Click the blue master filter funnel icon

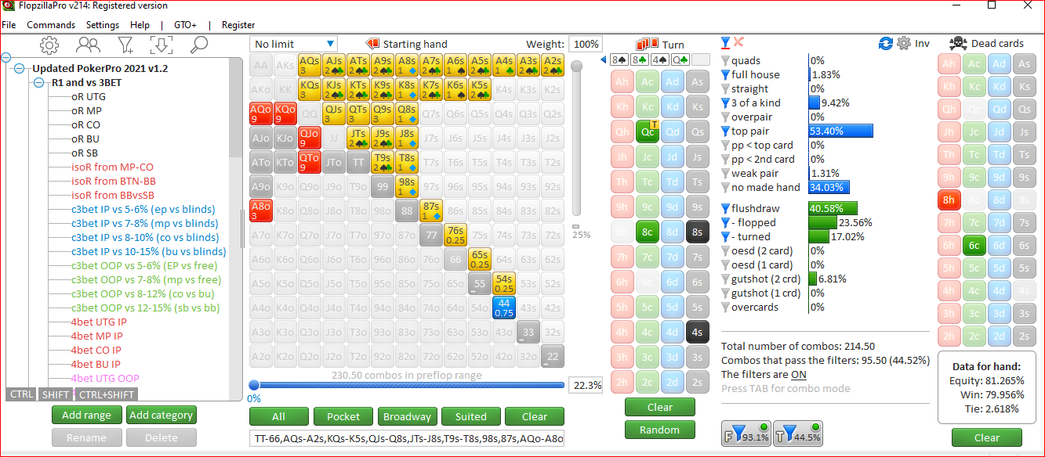[x=725, y=42]
